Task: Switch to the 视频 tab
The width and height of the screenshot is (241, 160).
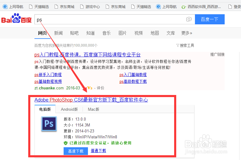Action: pyautogui.click(x=138, y=33)
